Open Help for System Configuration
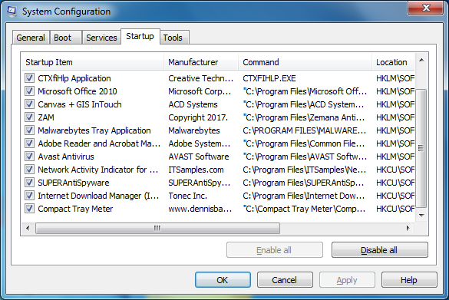449x300 pixels. click(409, 280)
